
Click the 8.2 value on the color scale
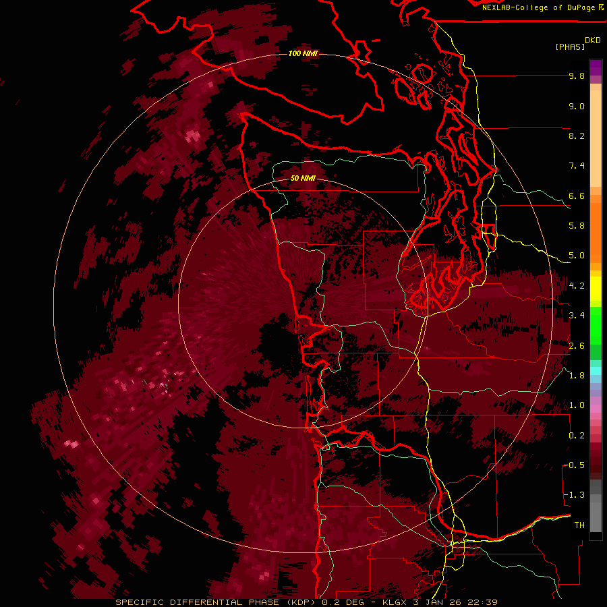577,136
